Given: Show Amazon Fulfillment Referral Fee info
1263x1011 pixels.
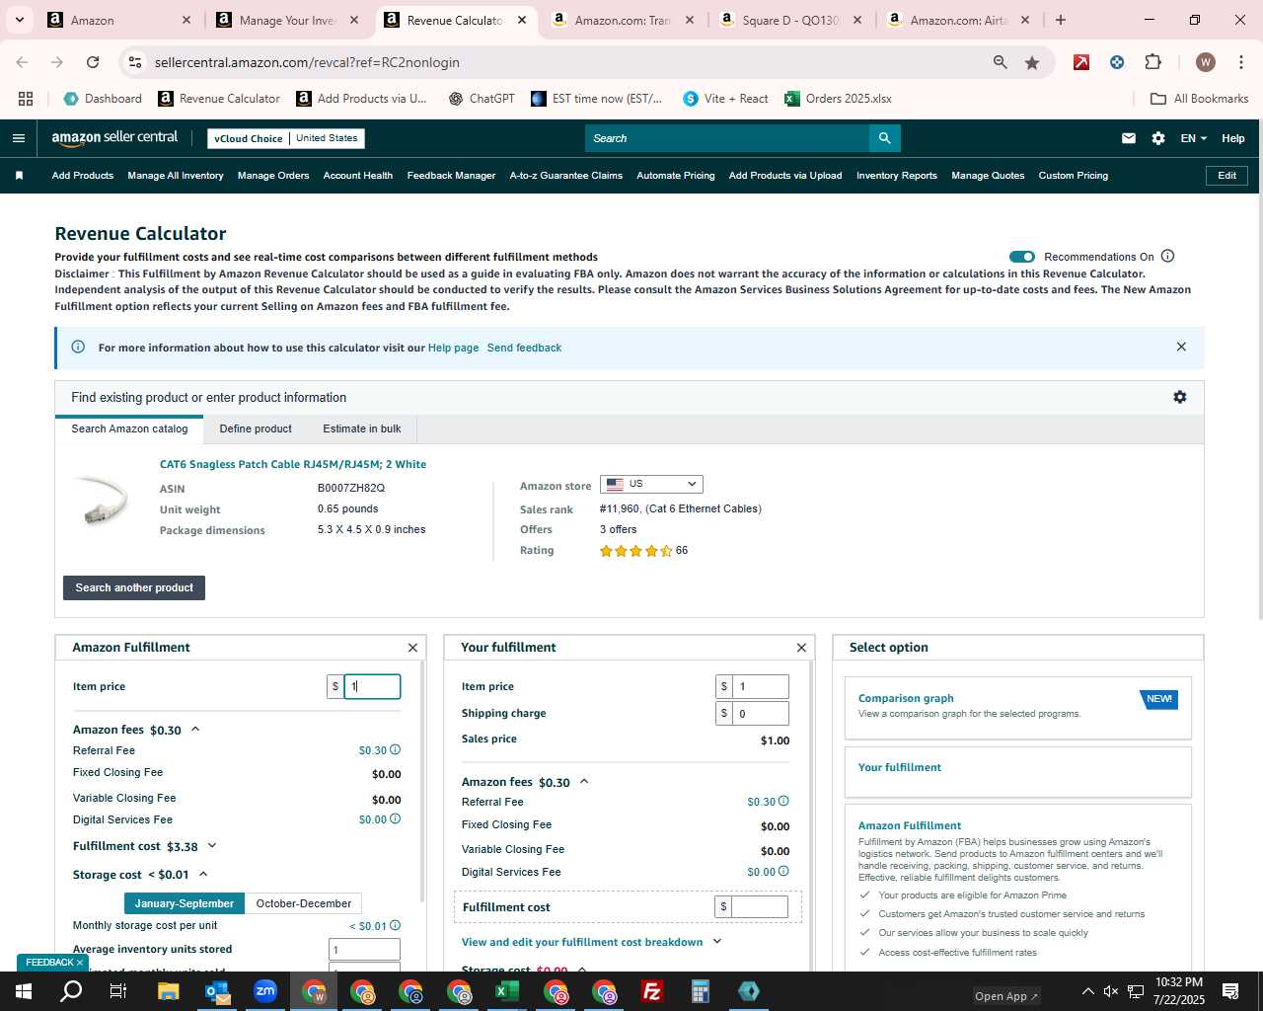Looking at the screenshot, I should tap(395, 750).
